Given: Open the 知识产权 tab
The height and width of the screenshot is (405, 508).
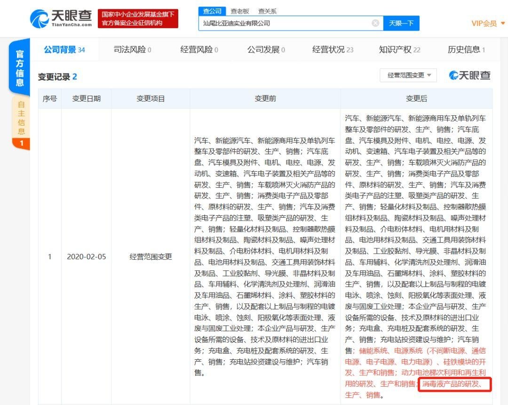Looking at the screenshot, I should tap(399, 50).
